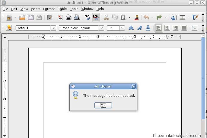Open the Format menu
The image size is (207, 138).
tap(49, 9)
